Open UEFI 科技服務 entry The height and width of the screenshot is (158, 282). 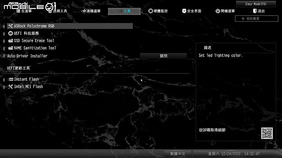click(x=26, y=33)
